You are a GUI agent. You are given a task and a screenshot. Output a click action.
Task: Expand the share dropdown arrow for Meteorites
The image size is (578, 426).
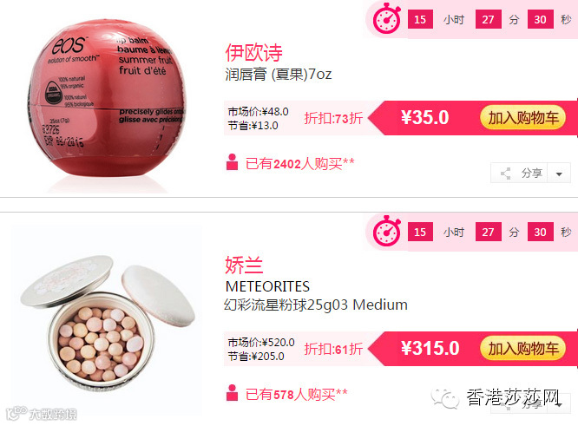coord(559,404)
